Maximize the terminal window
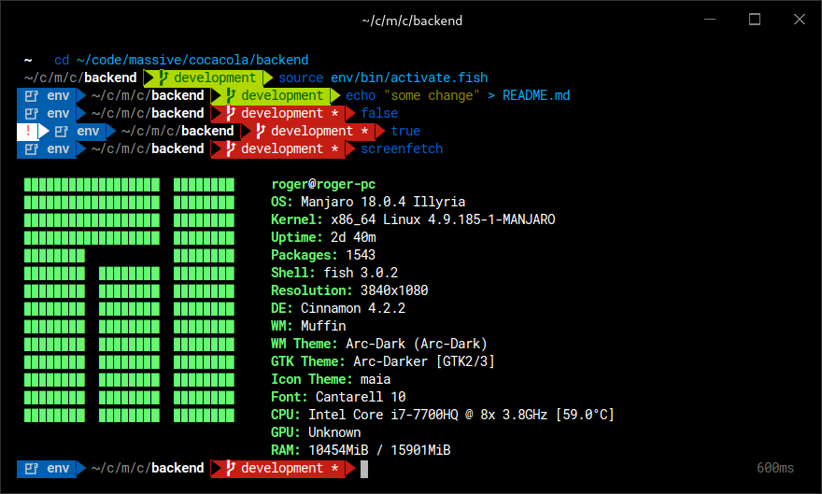This screenshot has width=822, height=494. (x=755, y=20)
